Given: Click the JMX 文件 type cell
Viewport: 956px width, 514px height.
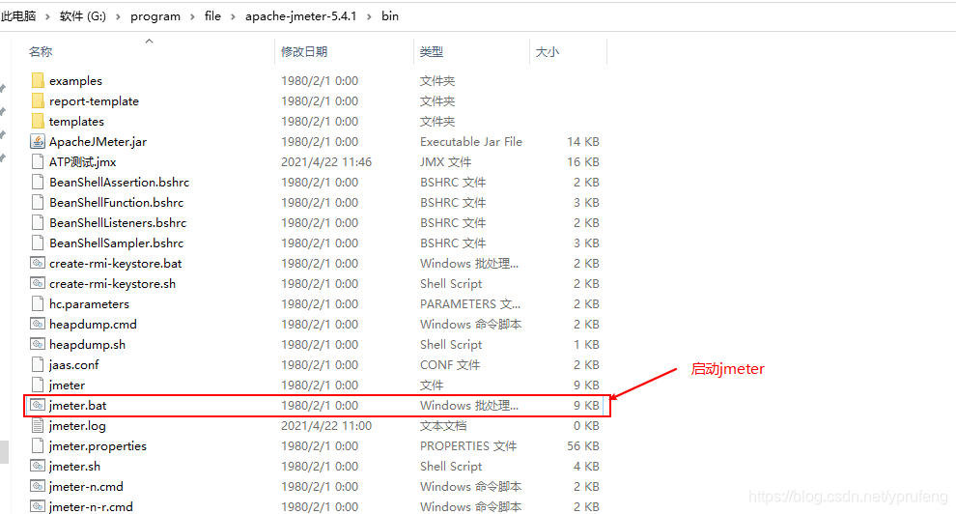Looking at the screenshot, I should tap(445, 161).
